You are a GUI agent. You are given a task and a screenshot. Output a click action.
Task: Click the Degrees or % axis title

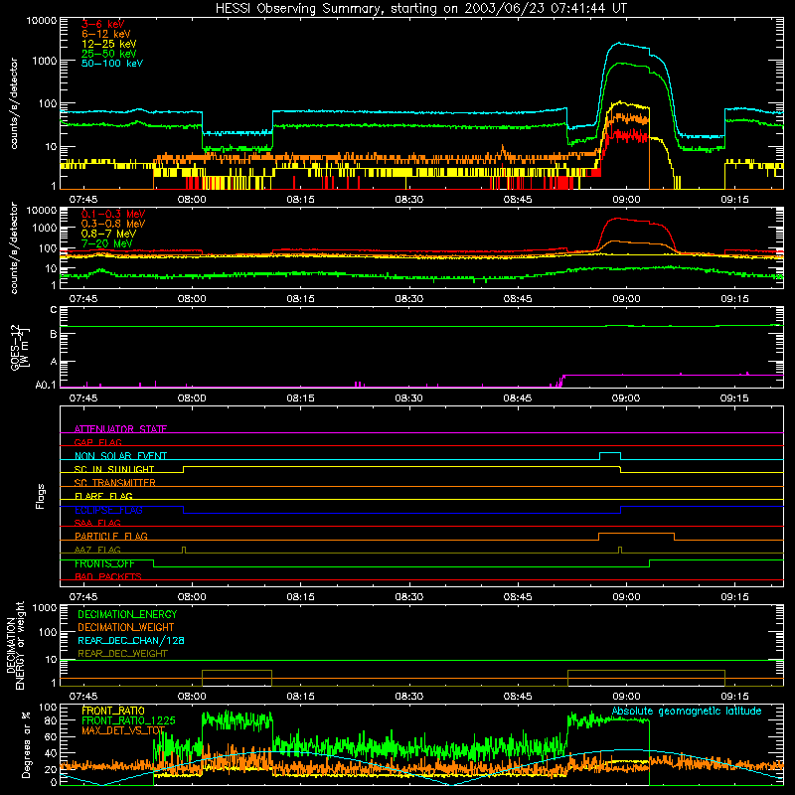26,744
